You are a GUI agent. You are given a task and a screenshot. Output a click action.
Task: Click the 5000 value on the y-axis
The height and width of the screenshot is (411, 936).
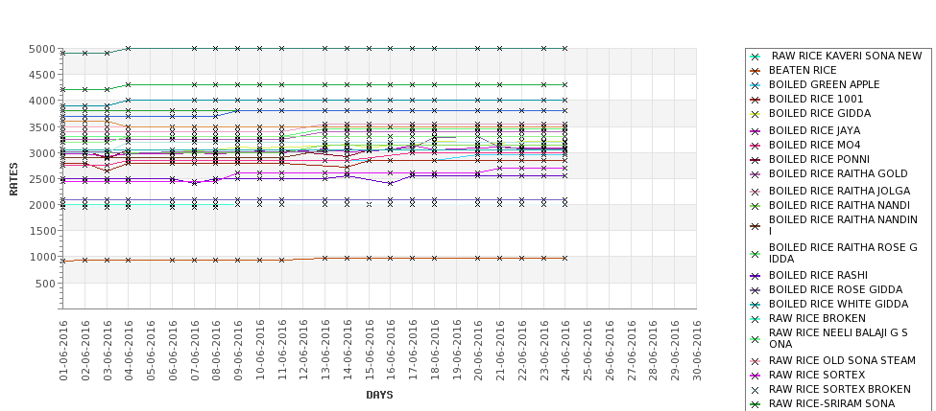42,49
